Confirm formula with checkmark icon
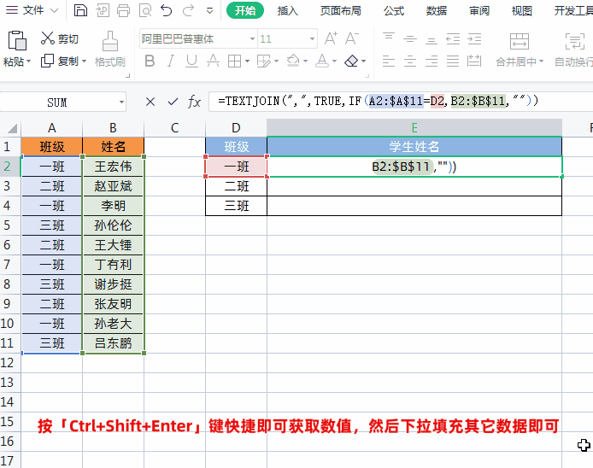593x468 pixels. [x=173, y=102]
